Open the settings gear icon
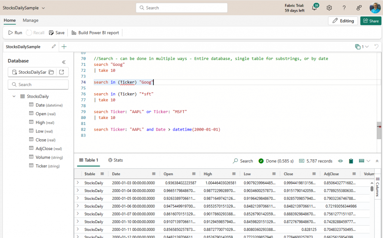Viewport: 383px width, 238px height. click(x=329, y=8)
